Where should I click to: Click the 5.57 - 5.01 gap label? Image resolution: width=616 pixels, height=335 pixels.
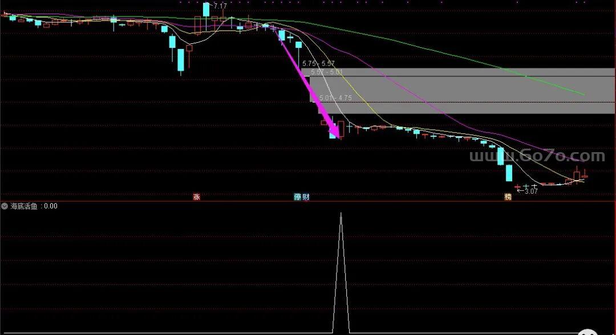327,72
